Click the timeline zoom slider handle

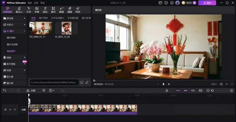pyautogui.click(x=212, y=90)
